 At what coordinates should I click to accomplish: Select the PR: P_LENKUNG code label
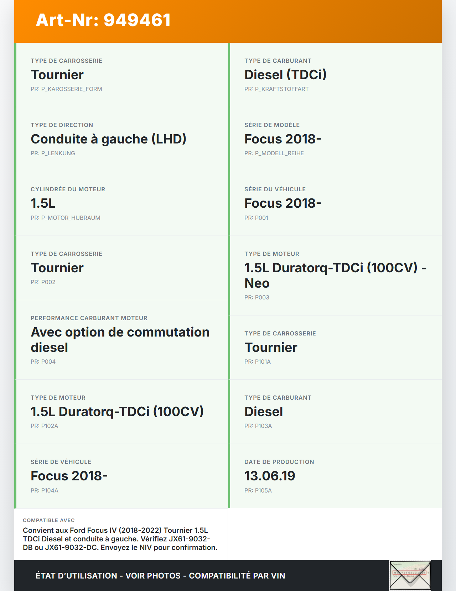pyautogui.click(x=53, y=153)
